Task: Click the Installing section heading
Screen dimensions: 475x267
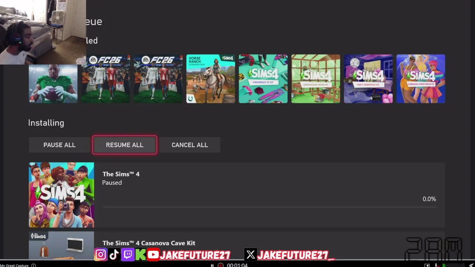Action: [46, 123]
